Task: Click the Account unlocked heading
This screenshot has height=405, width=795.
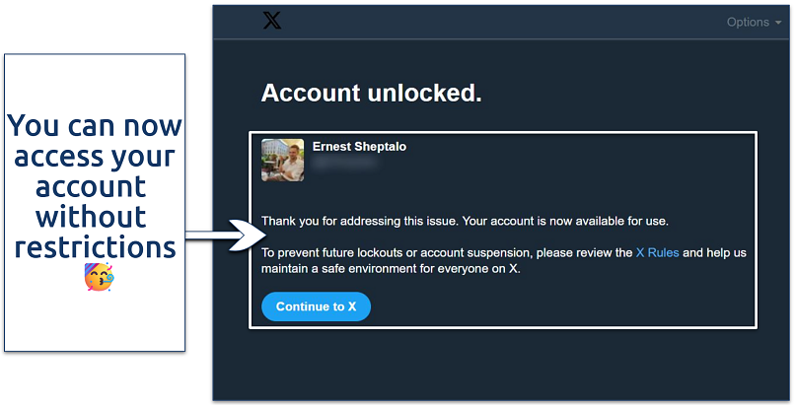Action: [371, 94]
